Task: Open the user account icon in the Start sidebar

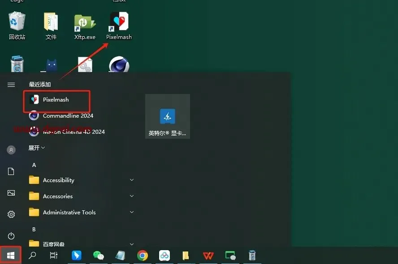Action: (11, 150)
